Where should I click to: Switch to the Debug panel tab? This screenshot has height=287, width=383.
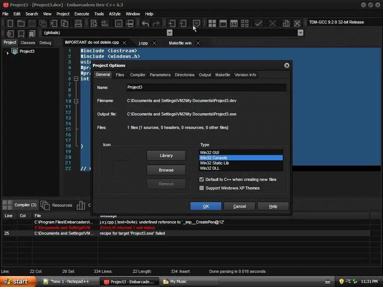click(x=45, y=43)
